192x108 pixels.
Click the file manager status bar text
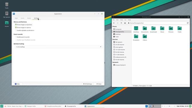click(x=142, y=86)
